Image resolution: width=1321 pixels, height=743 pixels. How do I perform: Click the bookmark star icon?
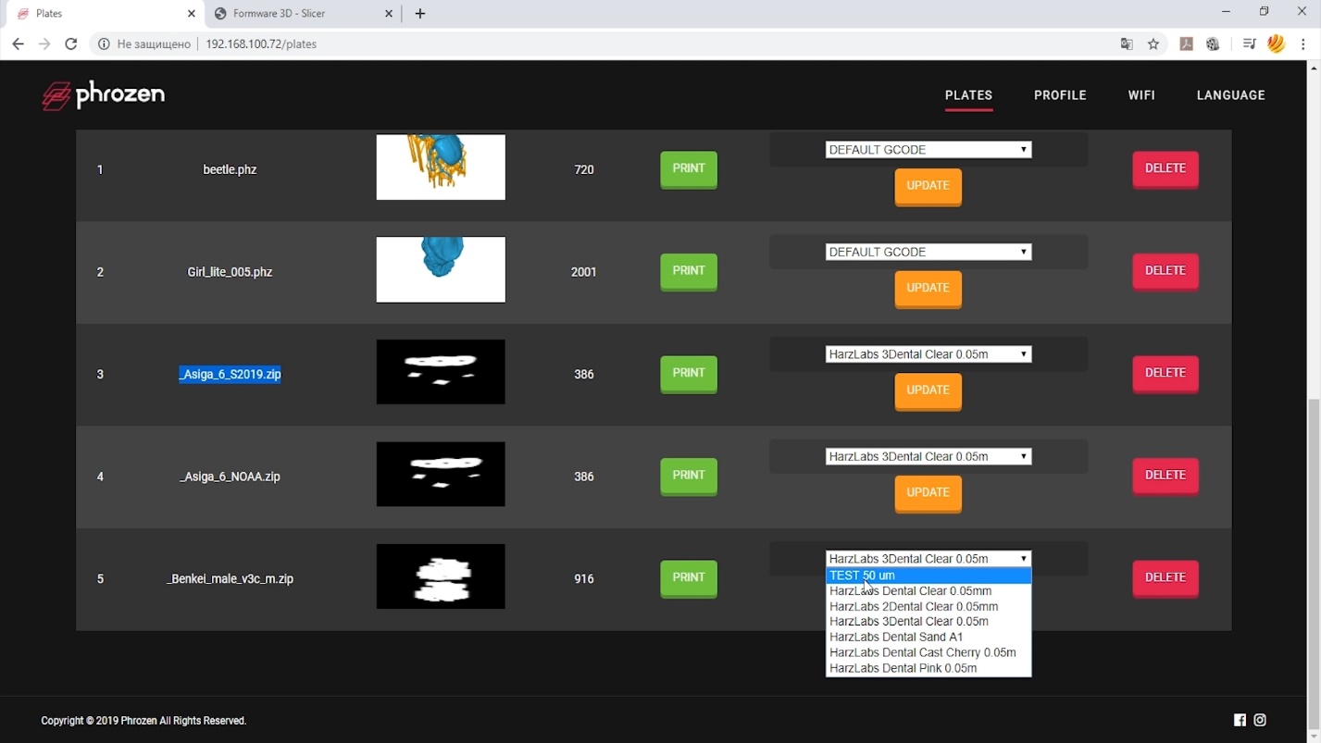(1153, 44)
